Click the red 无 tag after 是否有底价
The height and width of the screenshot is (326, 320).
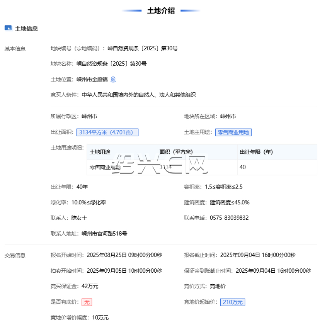click(87, 302)
